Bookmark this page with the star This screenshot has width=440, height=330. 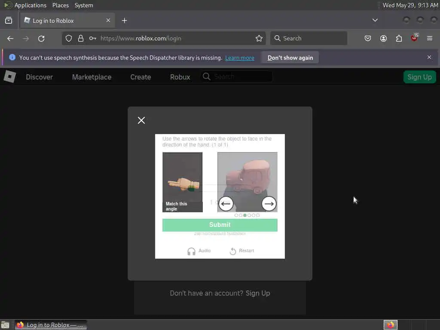tap(259, 38)
